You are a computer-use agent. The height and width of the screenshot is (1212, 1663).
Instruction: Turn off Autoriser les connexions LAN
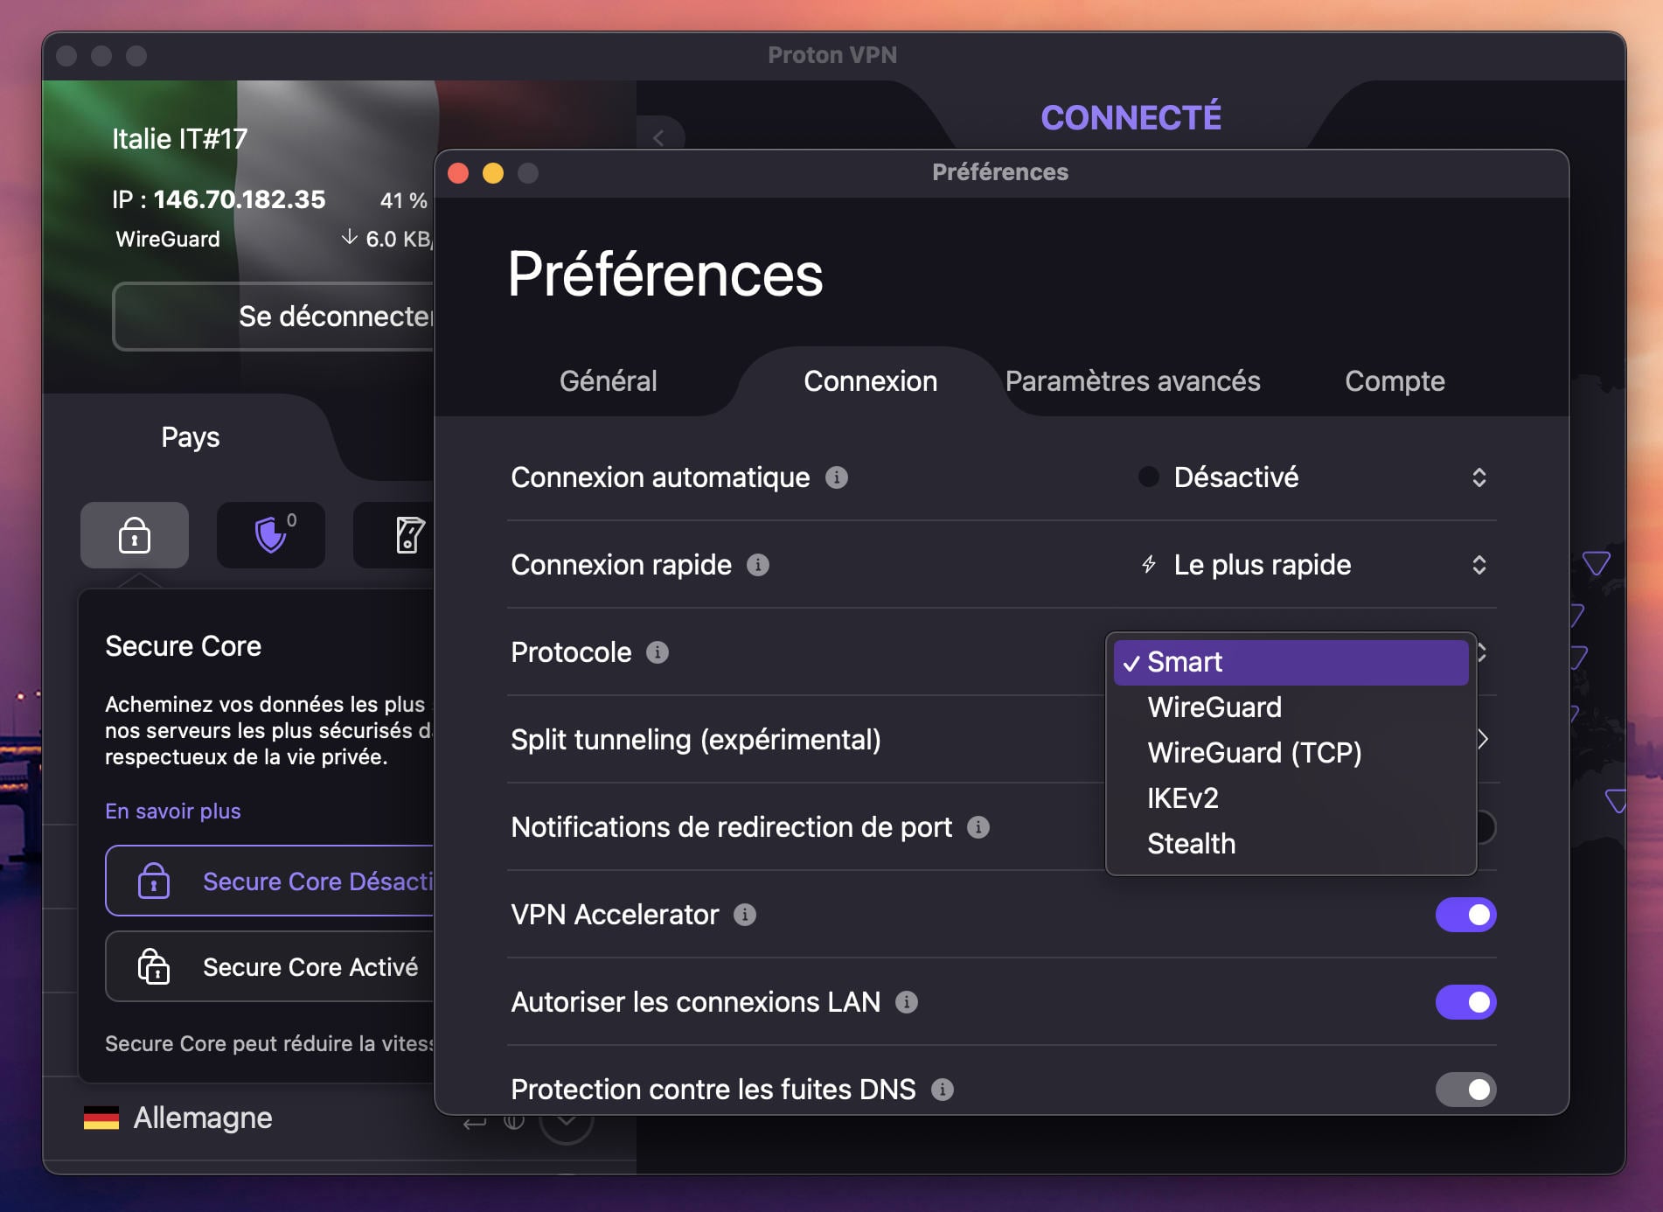[x=1465, y=1002]
